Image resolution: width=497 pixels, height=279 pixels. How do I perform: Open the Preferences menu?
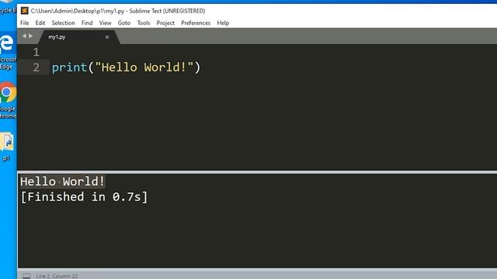(196, 22)
